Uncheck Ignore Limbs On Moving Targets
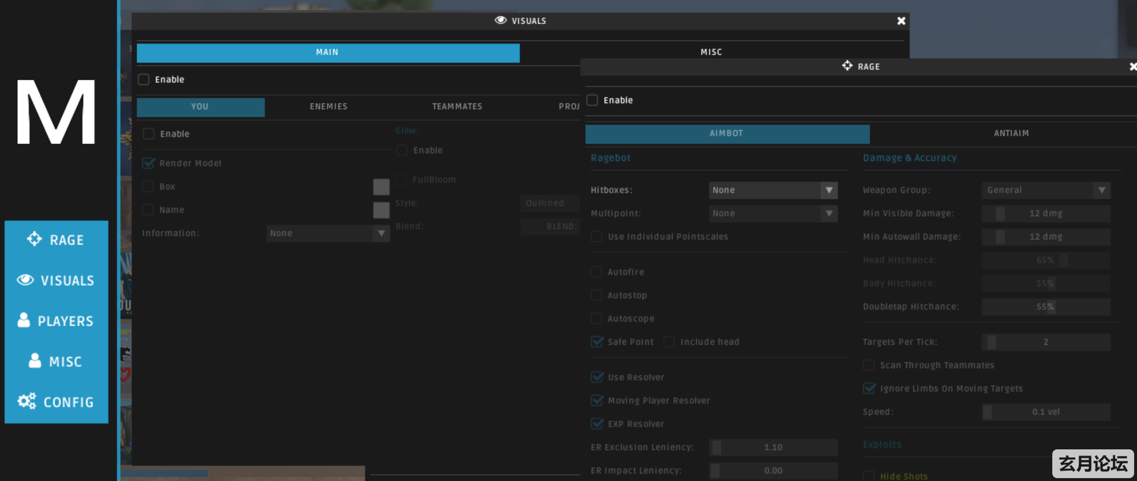The image size is (1137, 481). (868, 388)
